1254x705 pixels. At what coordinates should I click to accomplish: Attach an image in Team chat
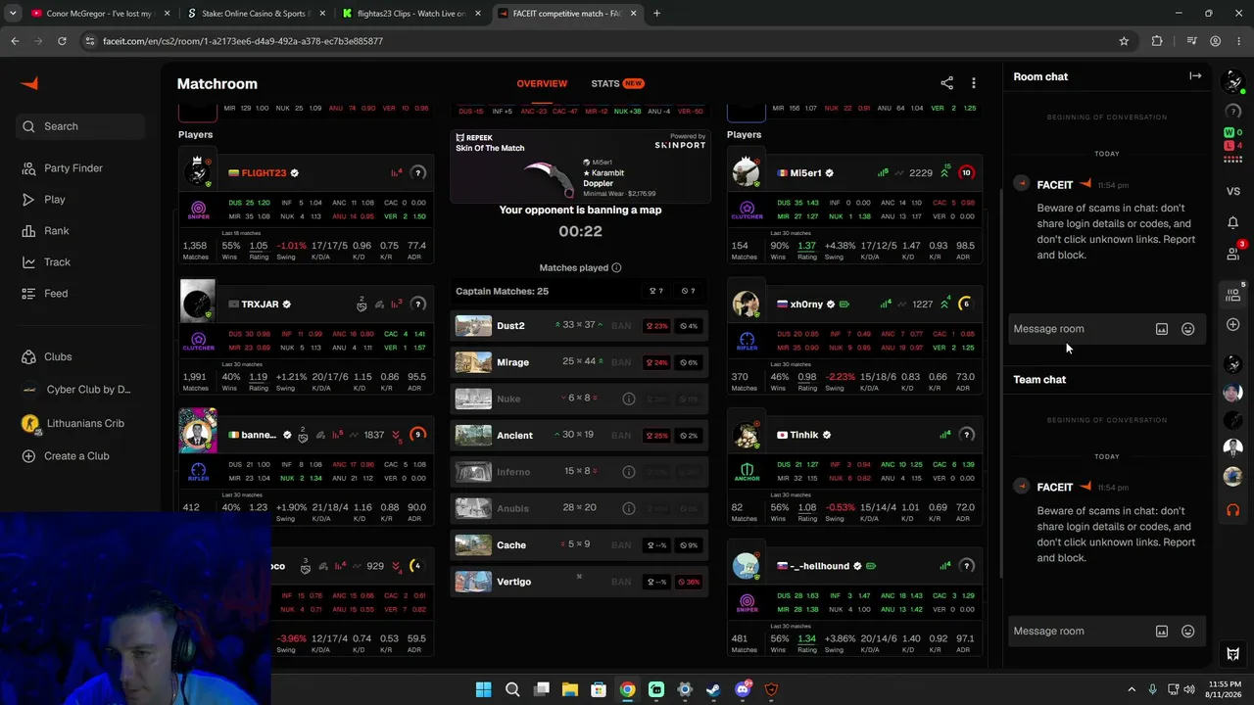(1162, 632)
